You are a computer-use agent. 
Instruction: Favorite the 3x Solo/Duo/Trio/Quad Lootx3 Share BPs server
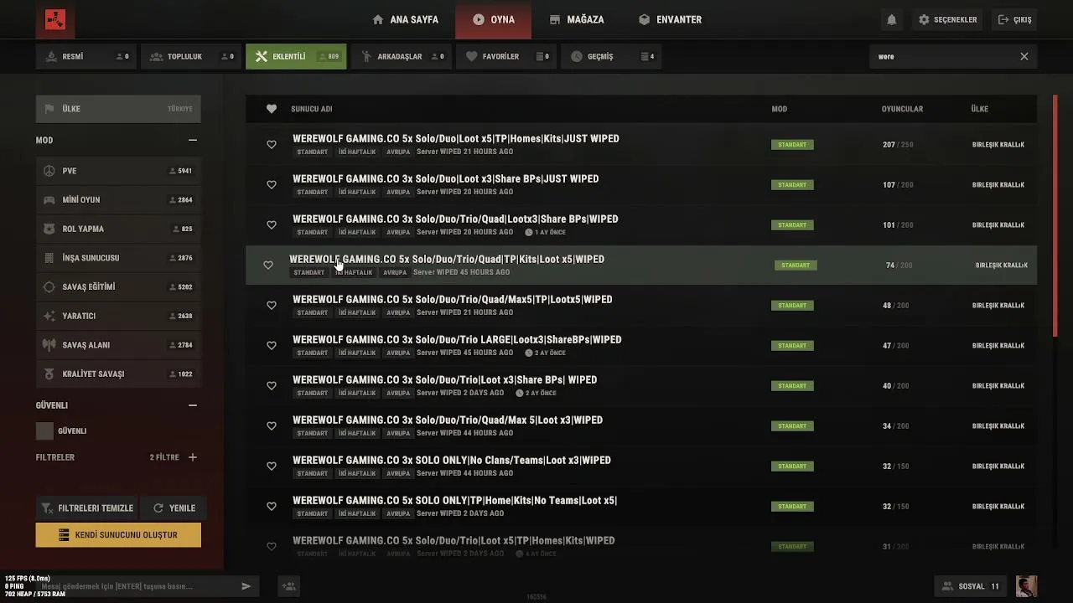(272, 224)
